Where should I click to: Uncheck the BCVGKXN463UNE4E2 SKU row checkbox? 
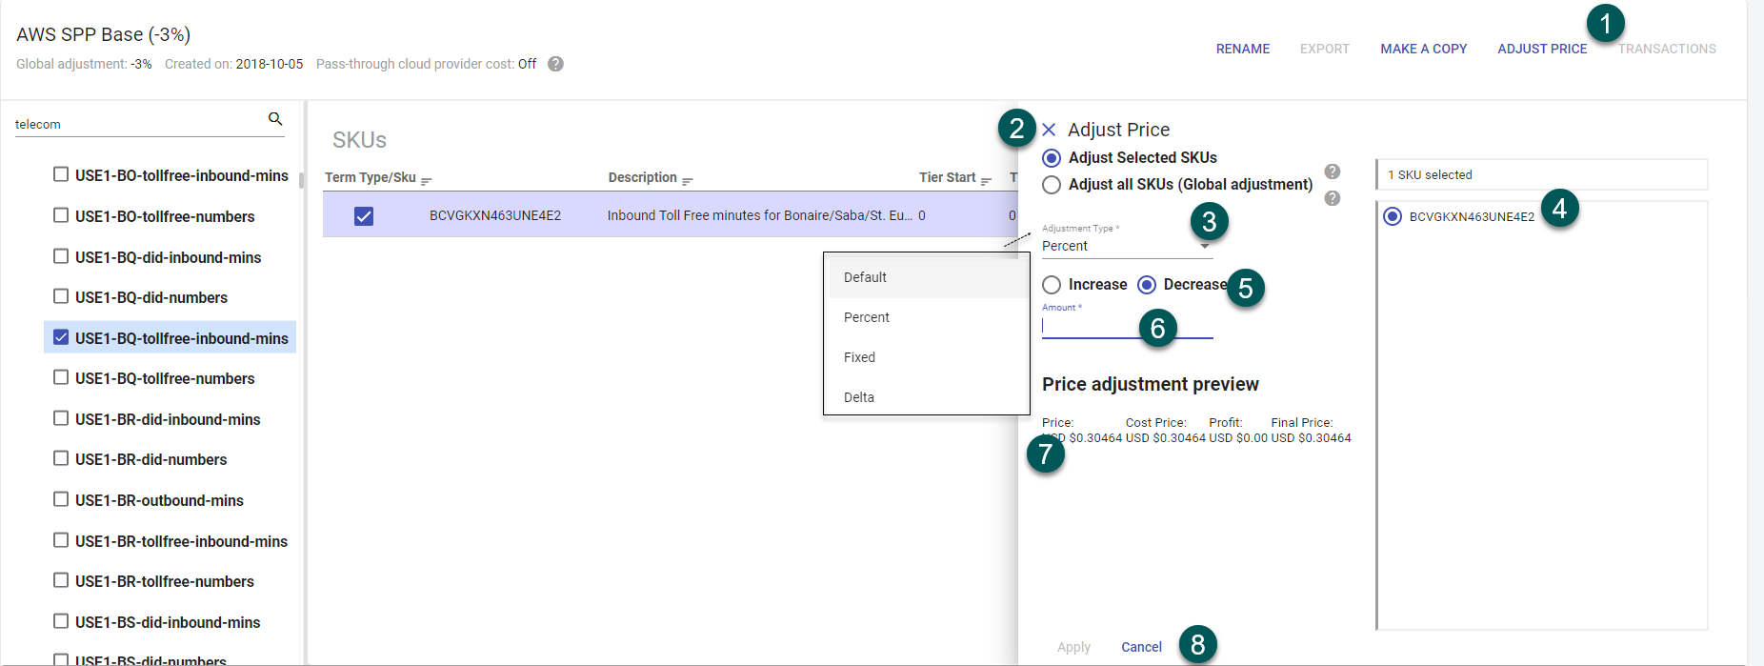(x=364, y=216)
